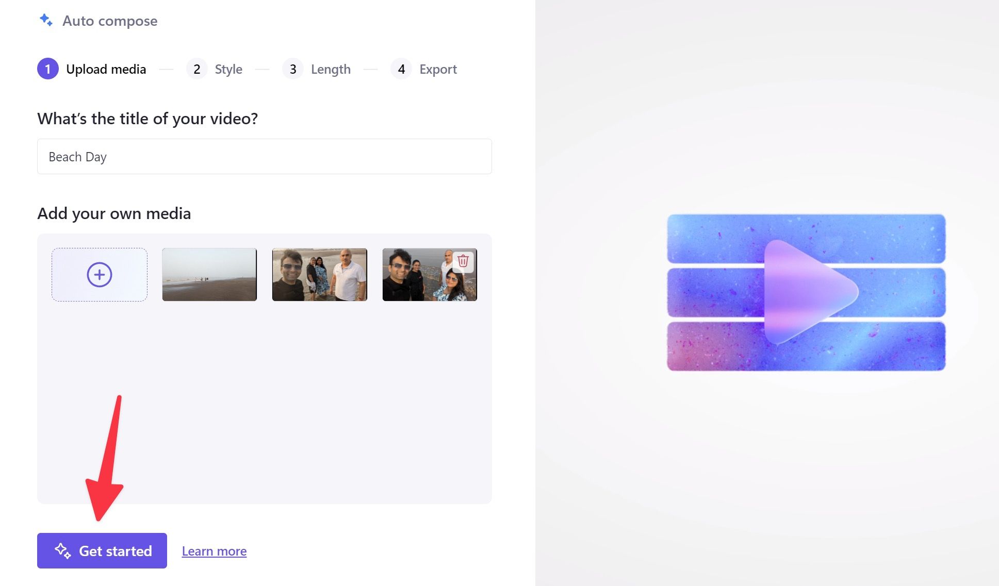999x586 pixels.
Task: Click the step 2 circle before Style
Action: pyautogui.click(x=196, y=69)
